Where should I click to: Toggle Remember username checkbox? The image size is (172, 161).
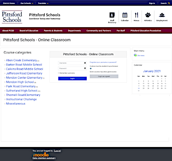click(59, 73)
